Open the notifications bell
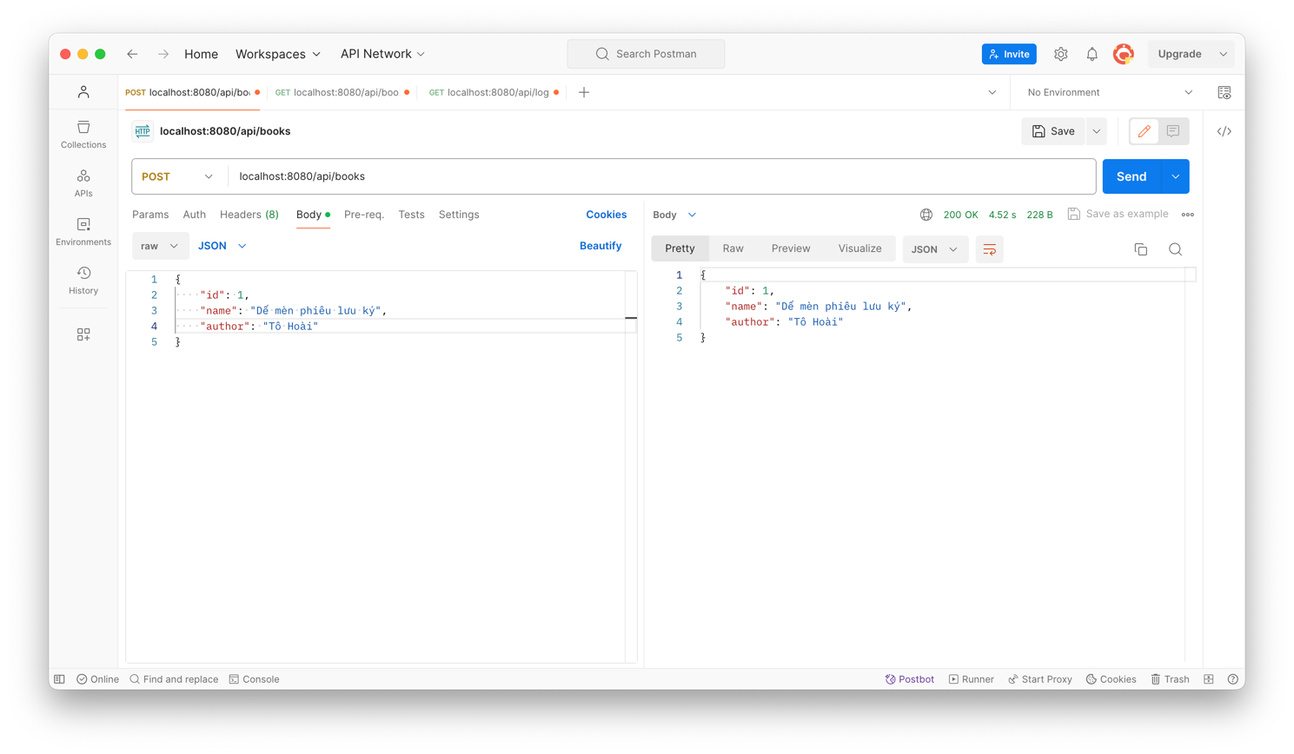 coord(1092,54)
